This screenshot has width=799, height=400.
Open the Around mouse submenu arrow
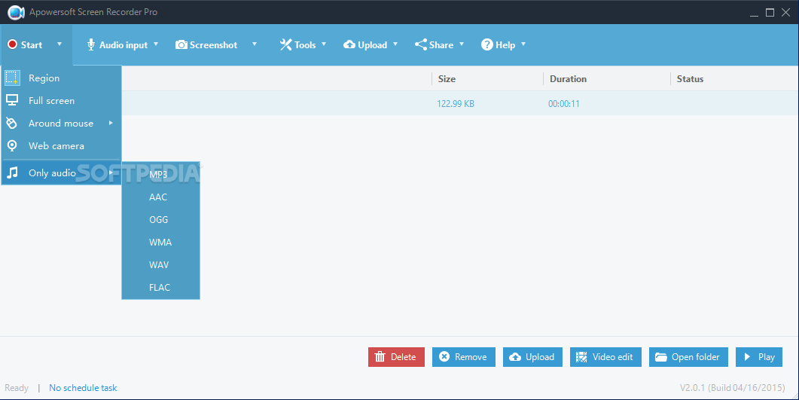pyautogui.click(x=111, y=123)
